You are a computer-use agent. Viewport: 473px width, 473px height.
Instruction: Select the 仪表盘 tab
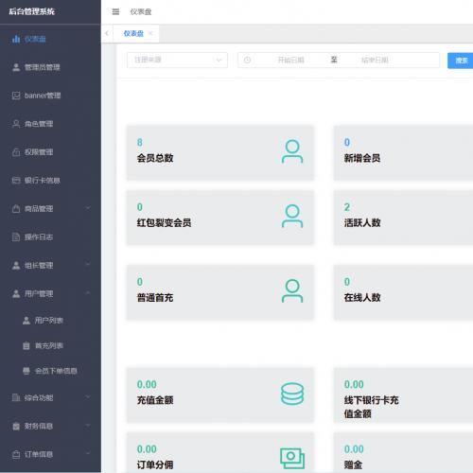point(133,33)
